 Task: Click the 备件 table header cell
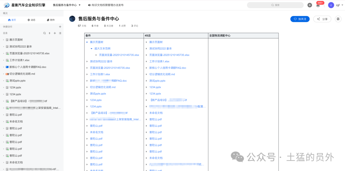click(114, 36)
